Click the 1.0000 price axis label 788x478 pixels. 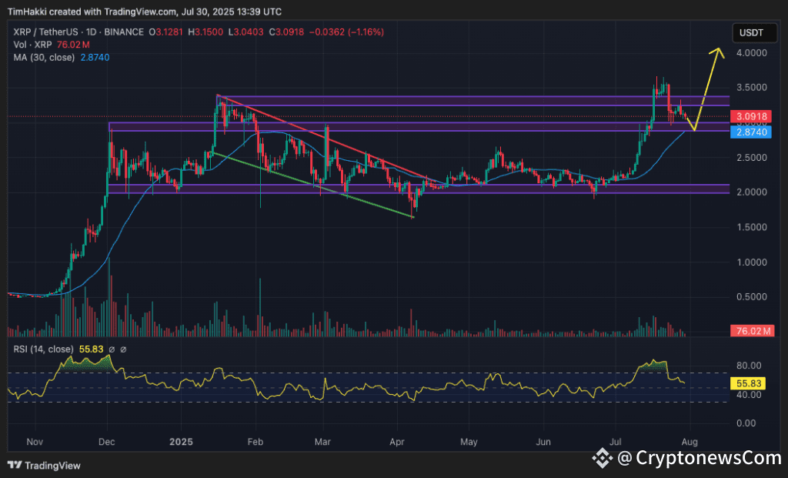click(x=751, y=262)
